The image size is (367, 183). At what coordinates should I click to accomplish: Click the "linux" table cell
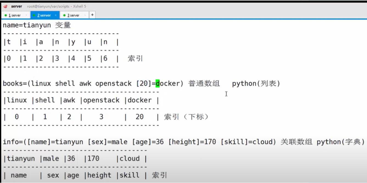[x=17, y=100]
